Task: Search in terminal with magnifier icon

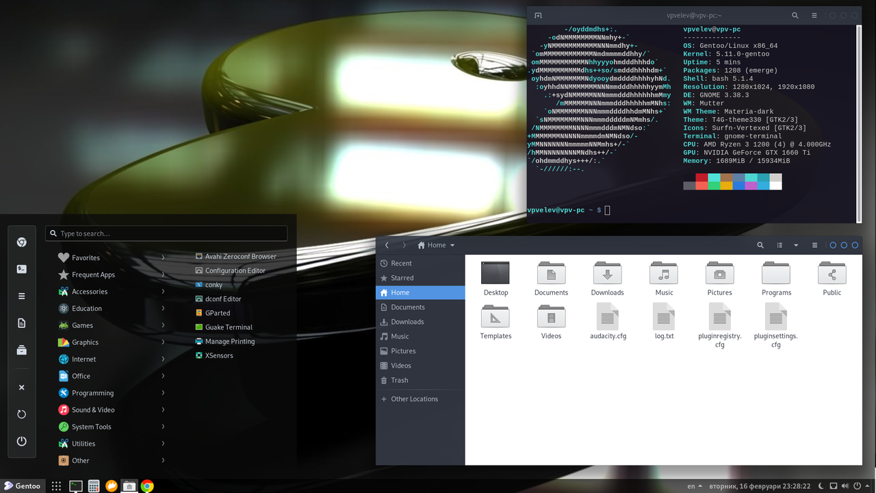Action: (795, 15)
